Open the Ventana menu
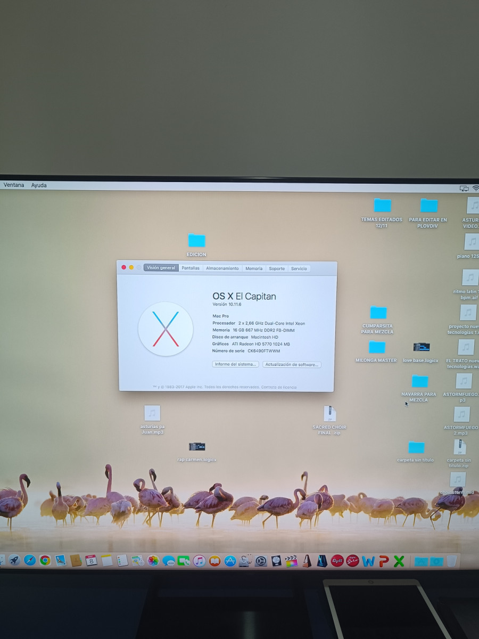The image size is (479, 639). pyautogui.click(x=14, y=185)
